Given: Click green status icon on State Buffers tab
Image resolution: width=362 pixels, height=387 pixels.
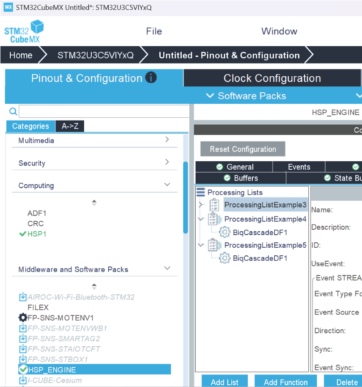Looking at the screenshot, I should 327,178.
